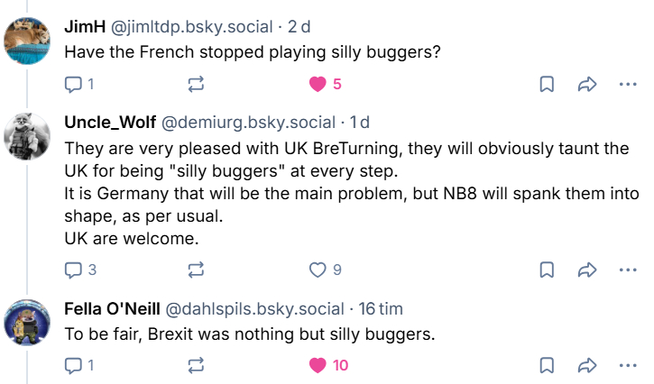Reply to Fella O'Neill's post
This screenshot has height=384, width=654.
pos(74,365)
